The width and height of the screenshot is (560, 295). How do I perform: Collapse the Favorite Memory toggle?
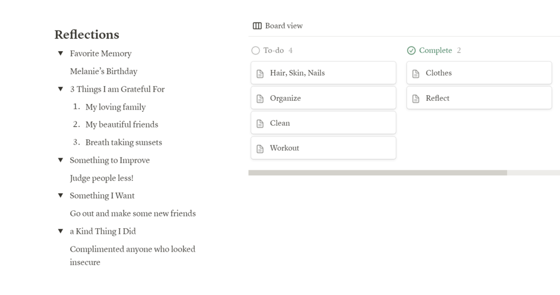pos(61,53)
